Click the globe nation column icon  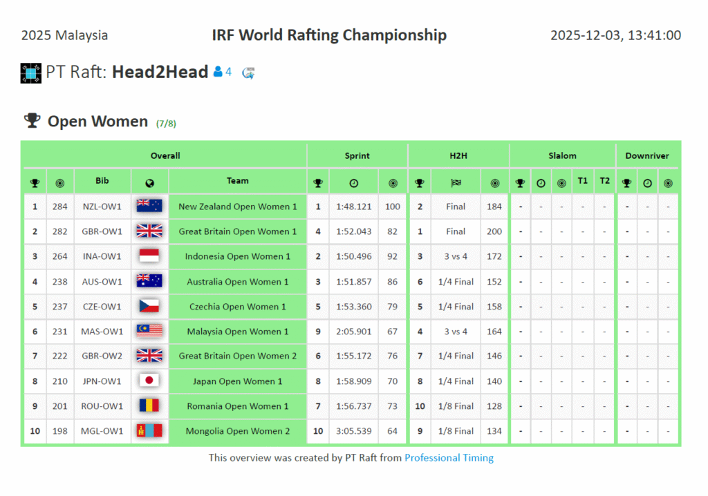(149, 183)
